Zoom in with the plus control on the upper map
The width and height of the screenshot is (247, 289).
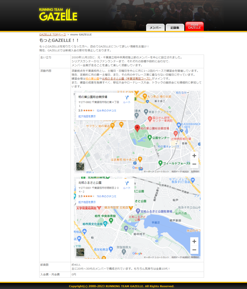point(194,156)
